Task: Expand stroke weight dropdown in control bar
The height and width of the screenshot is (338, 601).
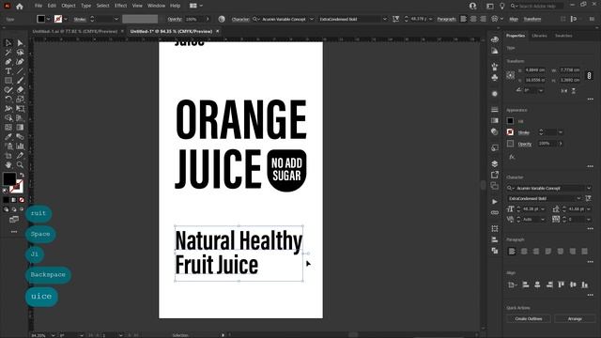Action: (x=116, y=19)
